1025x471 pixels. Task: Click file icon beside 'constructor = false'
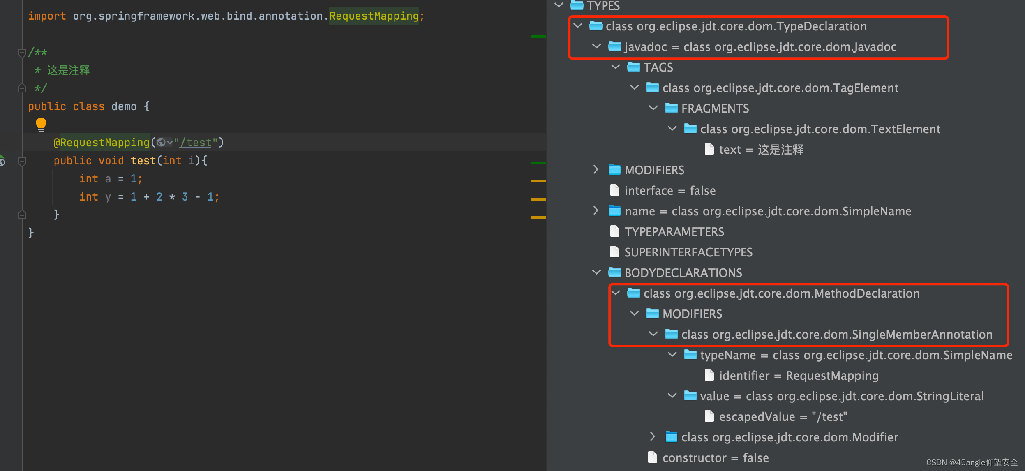(x=652, y=457)
